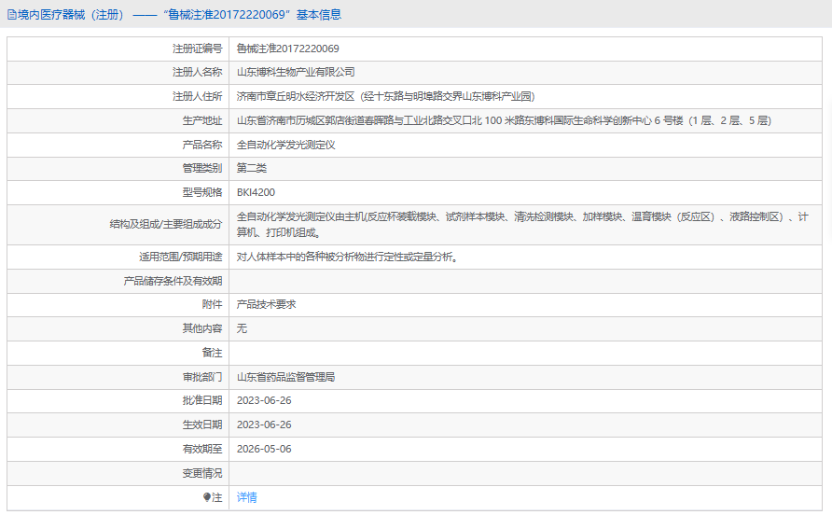Image resolution: width=832 pixels, height=515 pixels.
Task: Click the 生产地址 label
Action: pos(202,120)
